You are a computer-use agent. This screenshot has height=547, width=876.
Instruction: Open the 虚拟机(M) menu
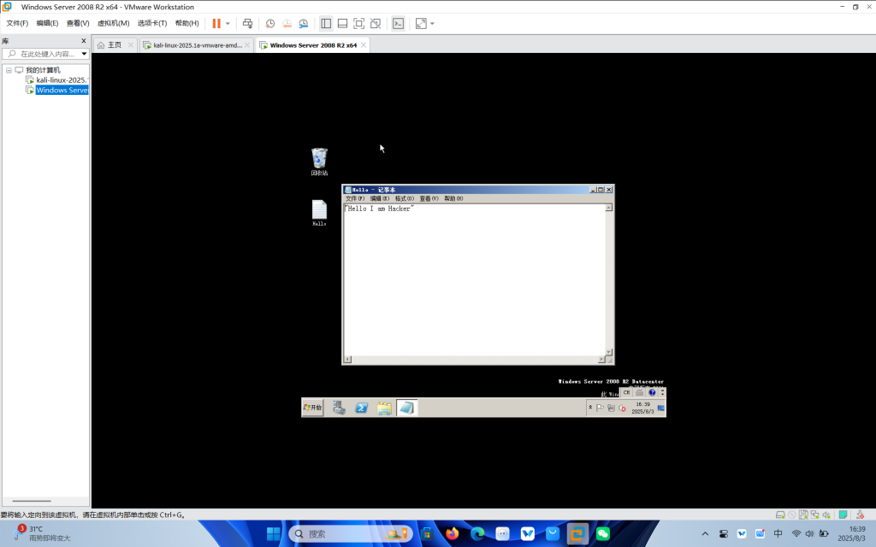coord(113,23)
